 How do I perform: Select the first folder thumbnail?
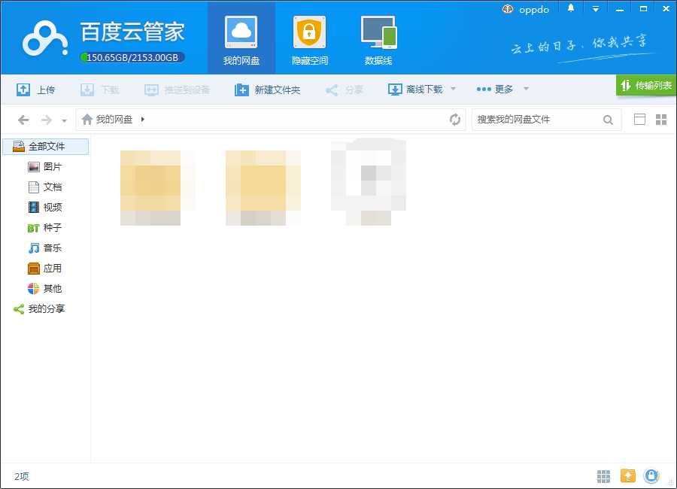(158, 187)
